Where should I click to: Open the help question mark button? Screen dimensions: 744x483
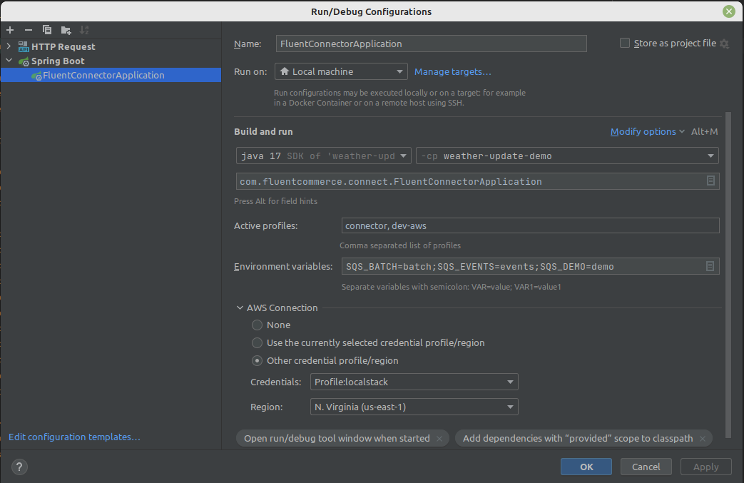point(20,467)
